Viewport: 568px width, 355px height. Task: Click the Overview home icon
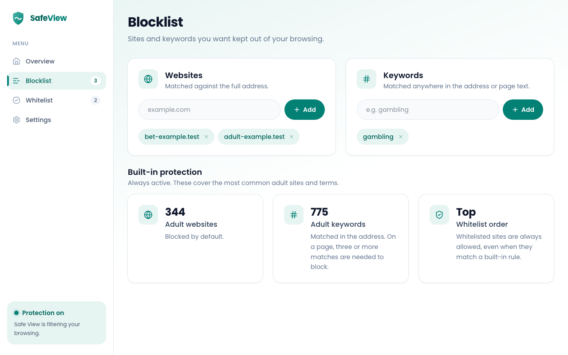16,61
